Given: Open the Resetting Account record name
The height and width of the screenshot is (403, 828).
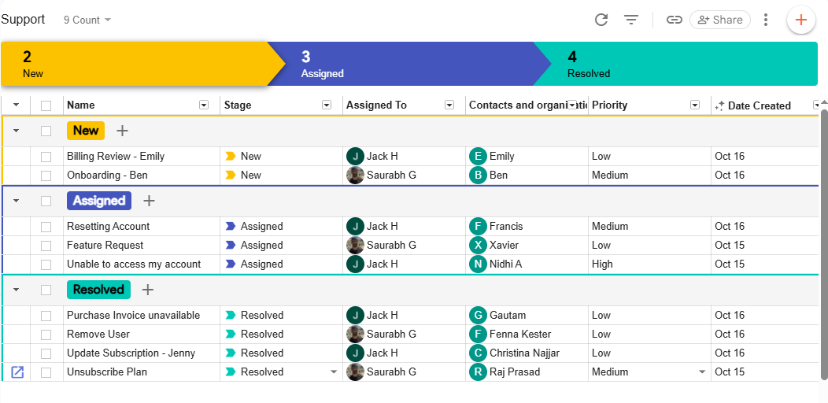Looking at the screenshot, I should [108, 226].
